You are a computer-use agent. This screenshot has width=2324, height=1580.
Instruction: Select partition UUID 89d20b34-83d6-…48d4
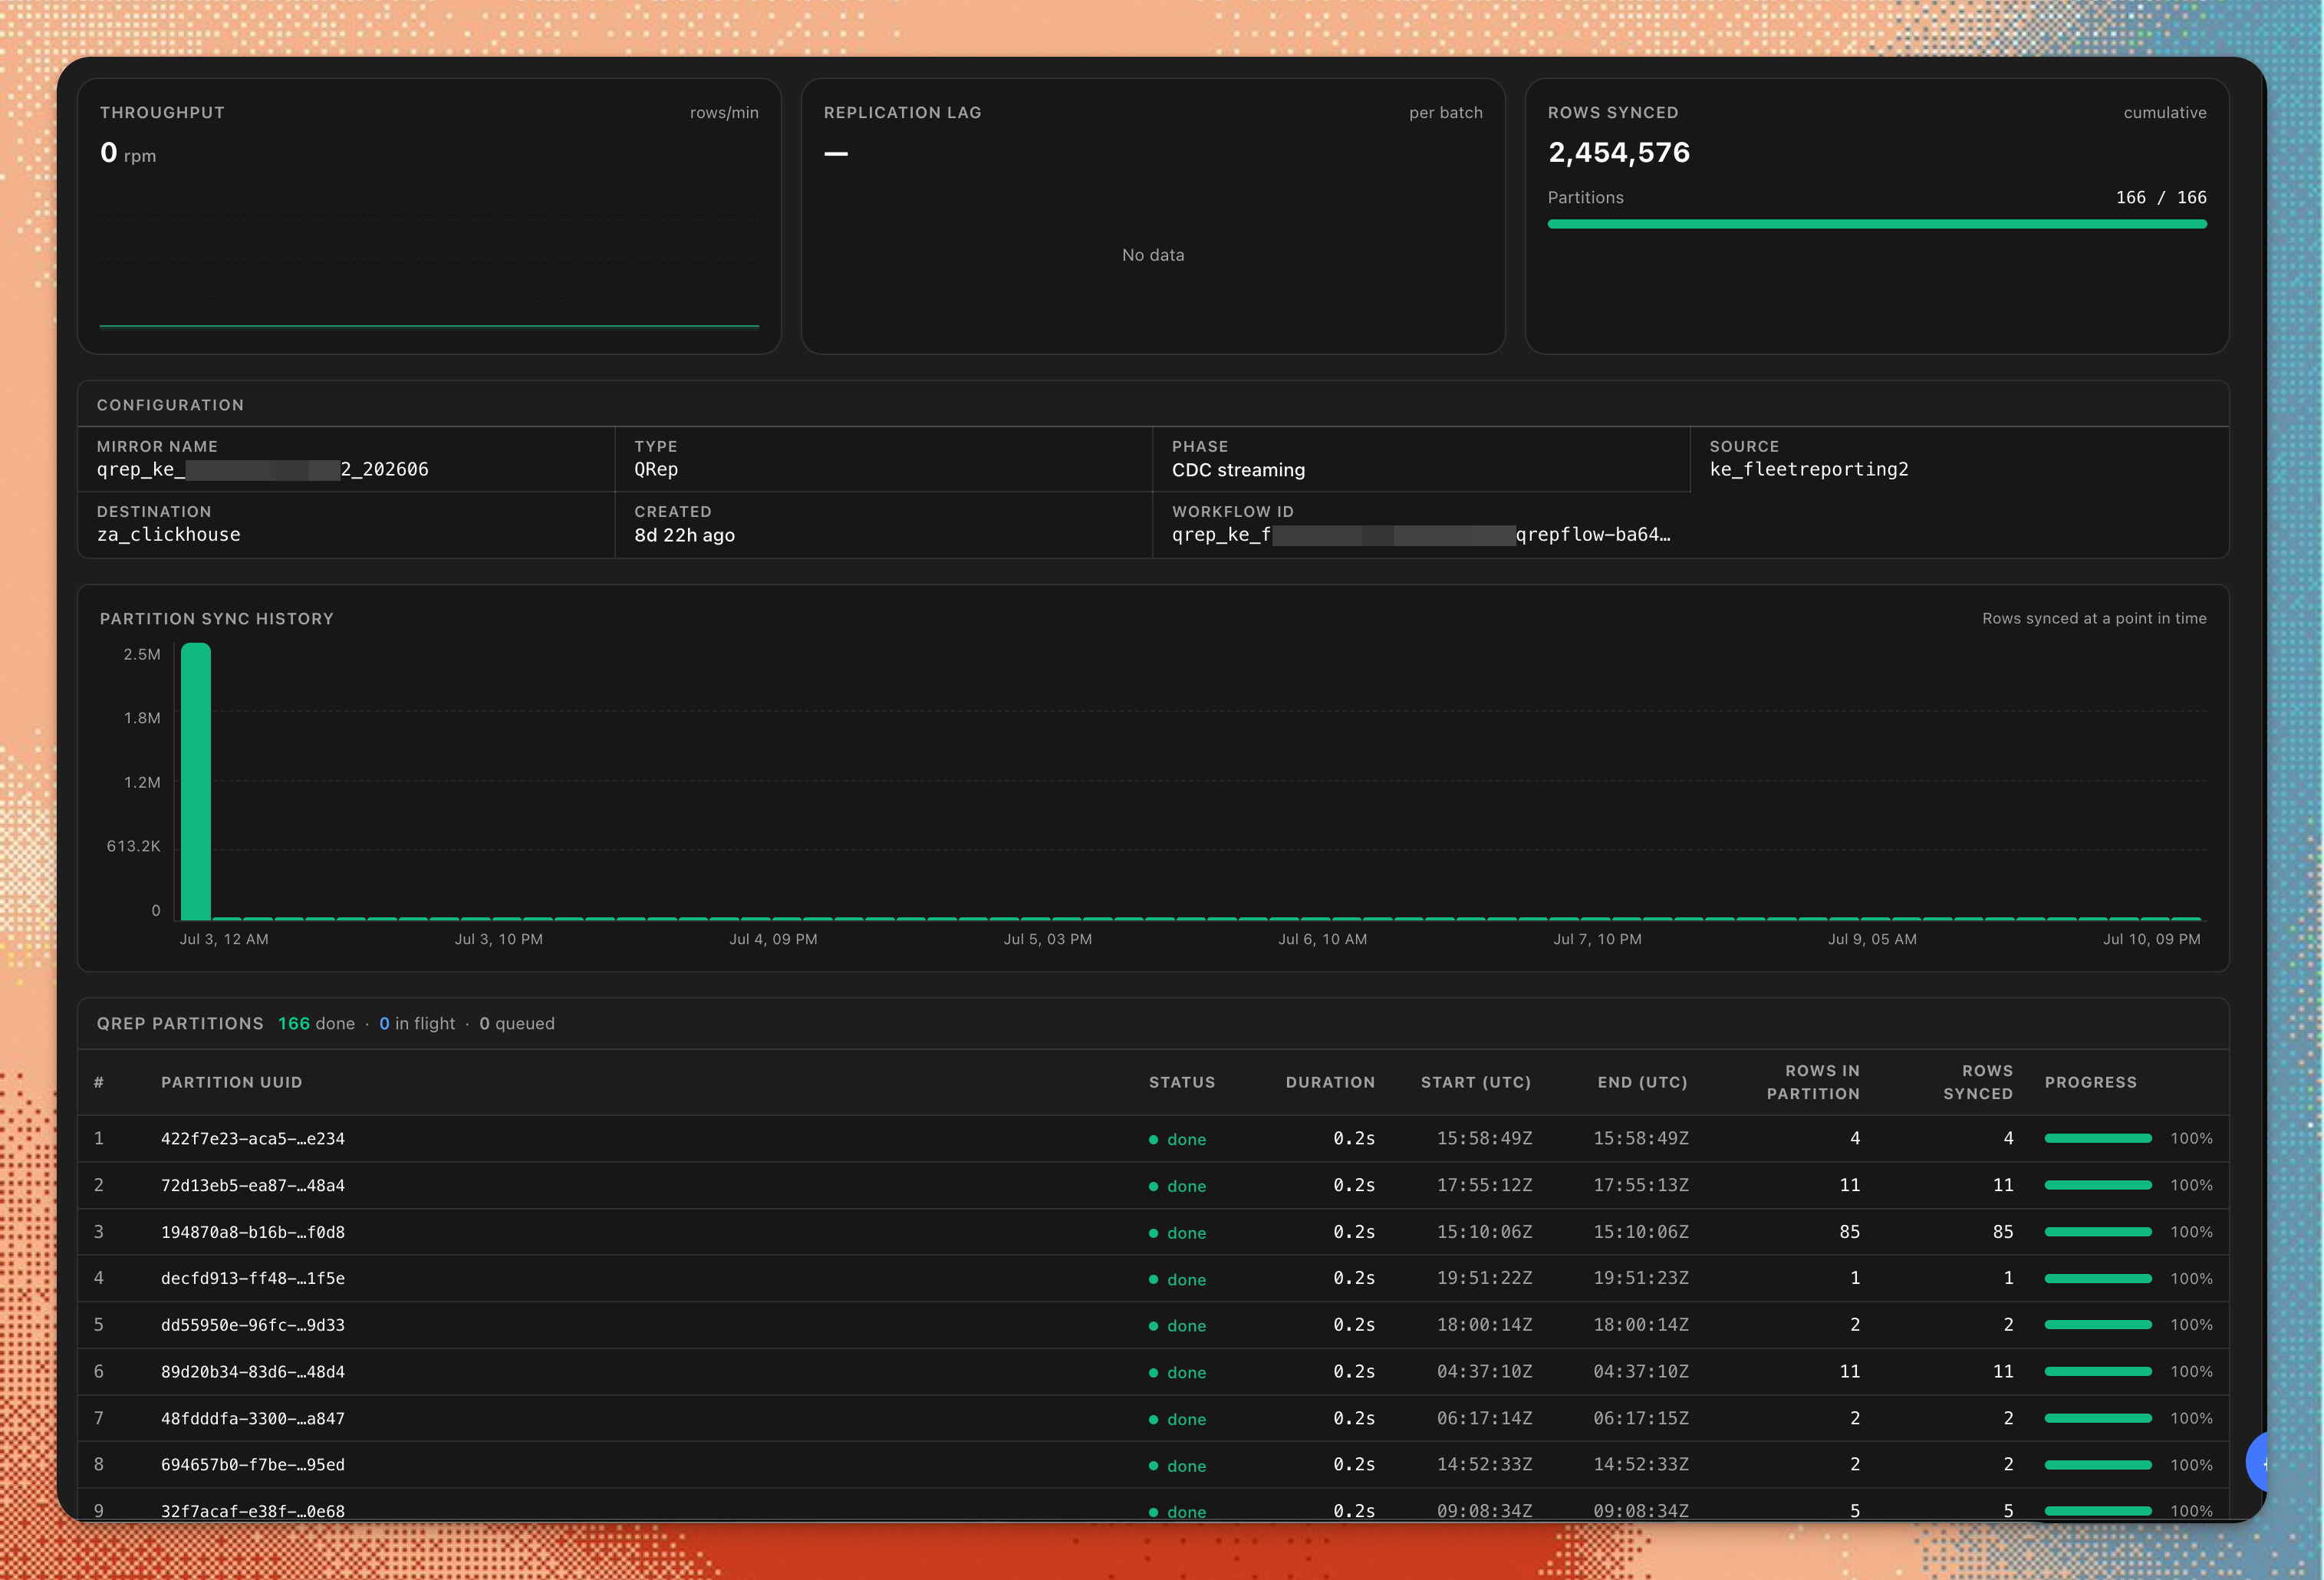(x=253, y=1371)
